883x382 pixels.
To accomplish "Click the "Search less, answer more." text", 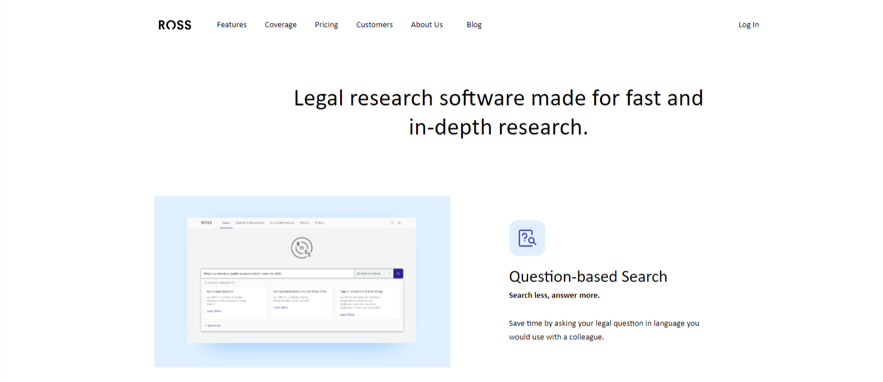I will click(554, 295).
